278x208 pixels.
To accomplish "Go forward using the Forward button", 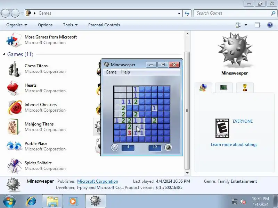I will (x=15, y=13).
